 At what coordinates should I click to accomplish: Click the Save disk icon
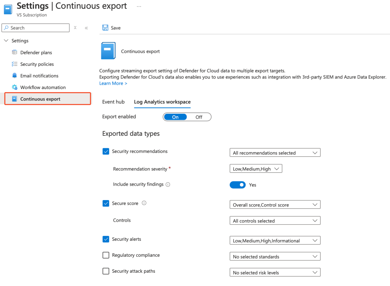(105, 28)
